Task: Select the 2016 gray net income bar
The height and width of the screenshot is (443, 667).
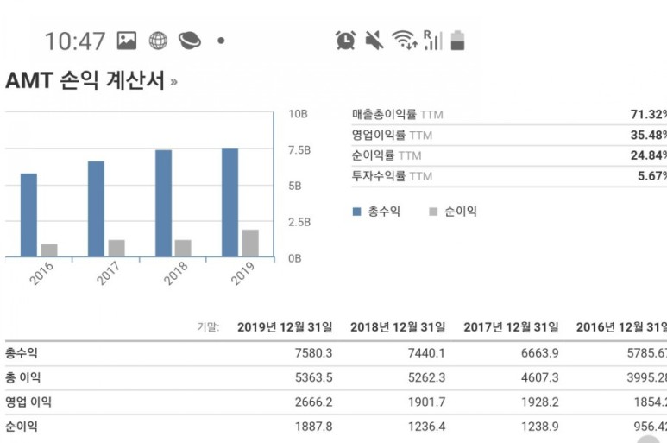Action: click(x=49, y=250)
